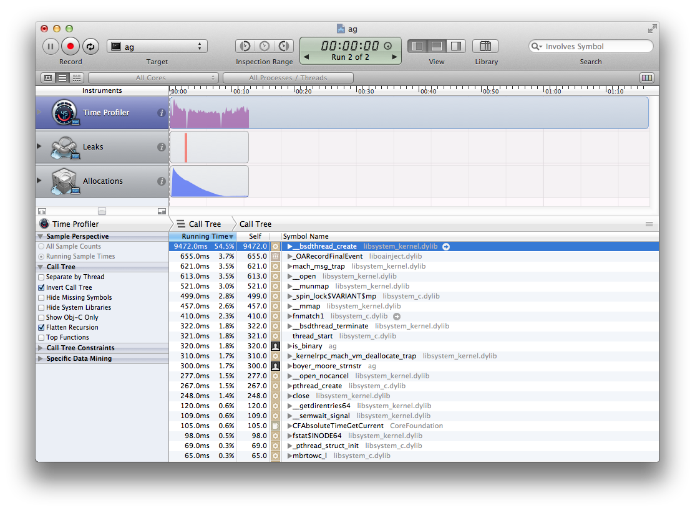
Task: Open All Processes / Threads selector
Action: pyautogui.click(x=288, y=78)
